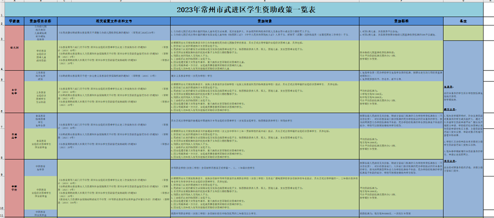
Task: Select the 资助对象 header cell
Action: 265,21
